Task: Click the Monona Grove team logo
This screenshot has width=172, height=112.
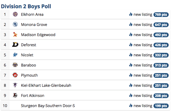Action: click(15, 25)
